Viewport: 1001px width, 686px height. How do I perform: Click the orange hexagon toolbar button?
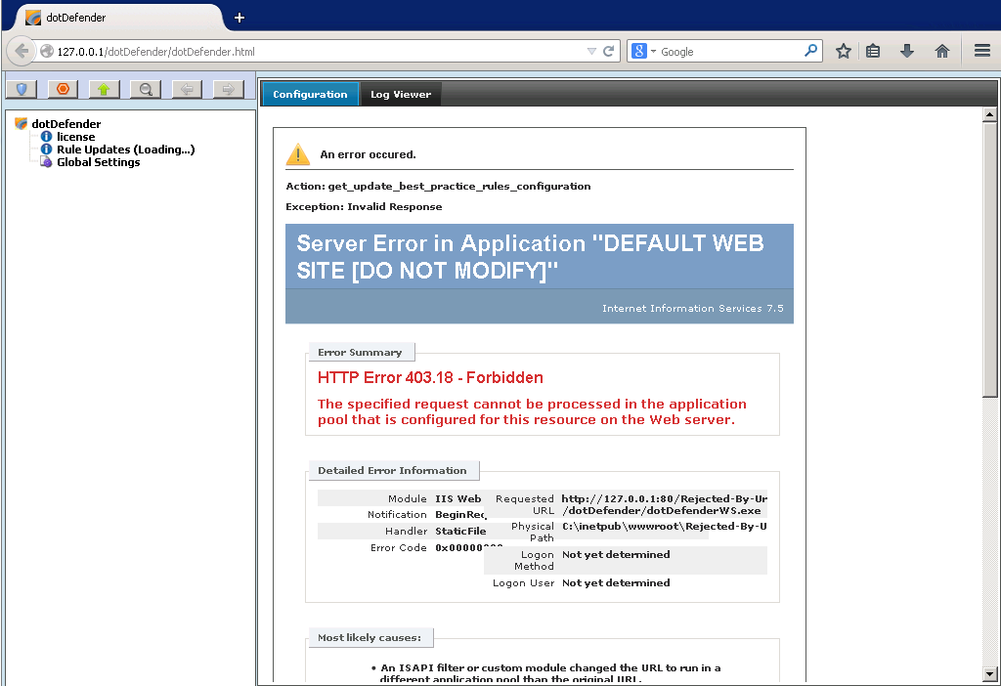(x=63, y=89)
